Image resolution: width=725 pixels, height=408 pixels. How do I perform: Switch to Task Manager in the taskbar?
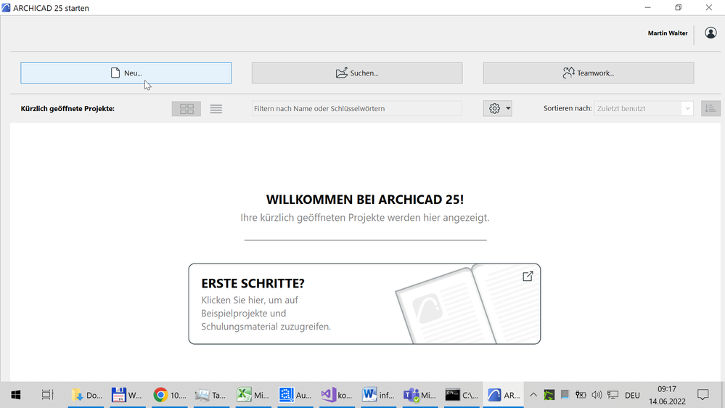tap(211, 395)
